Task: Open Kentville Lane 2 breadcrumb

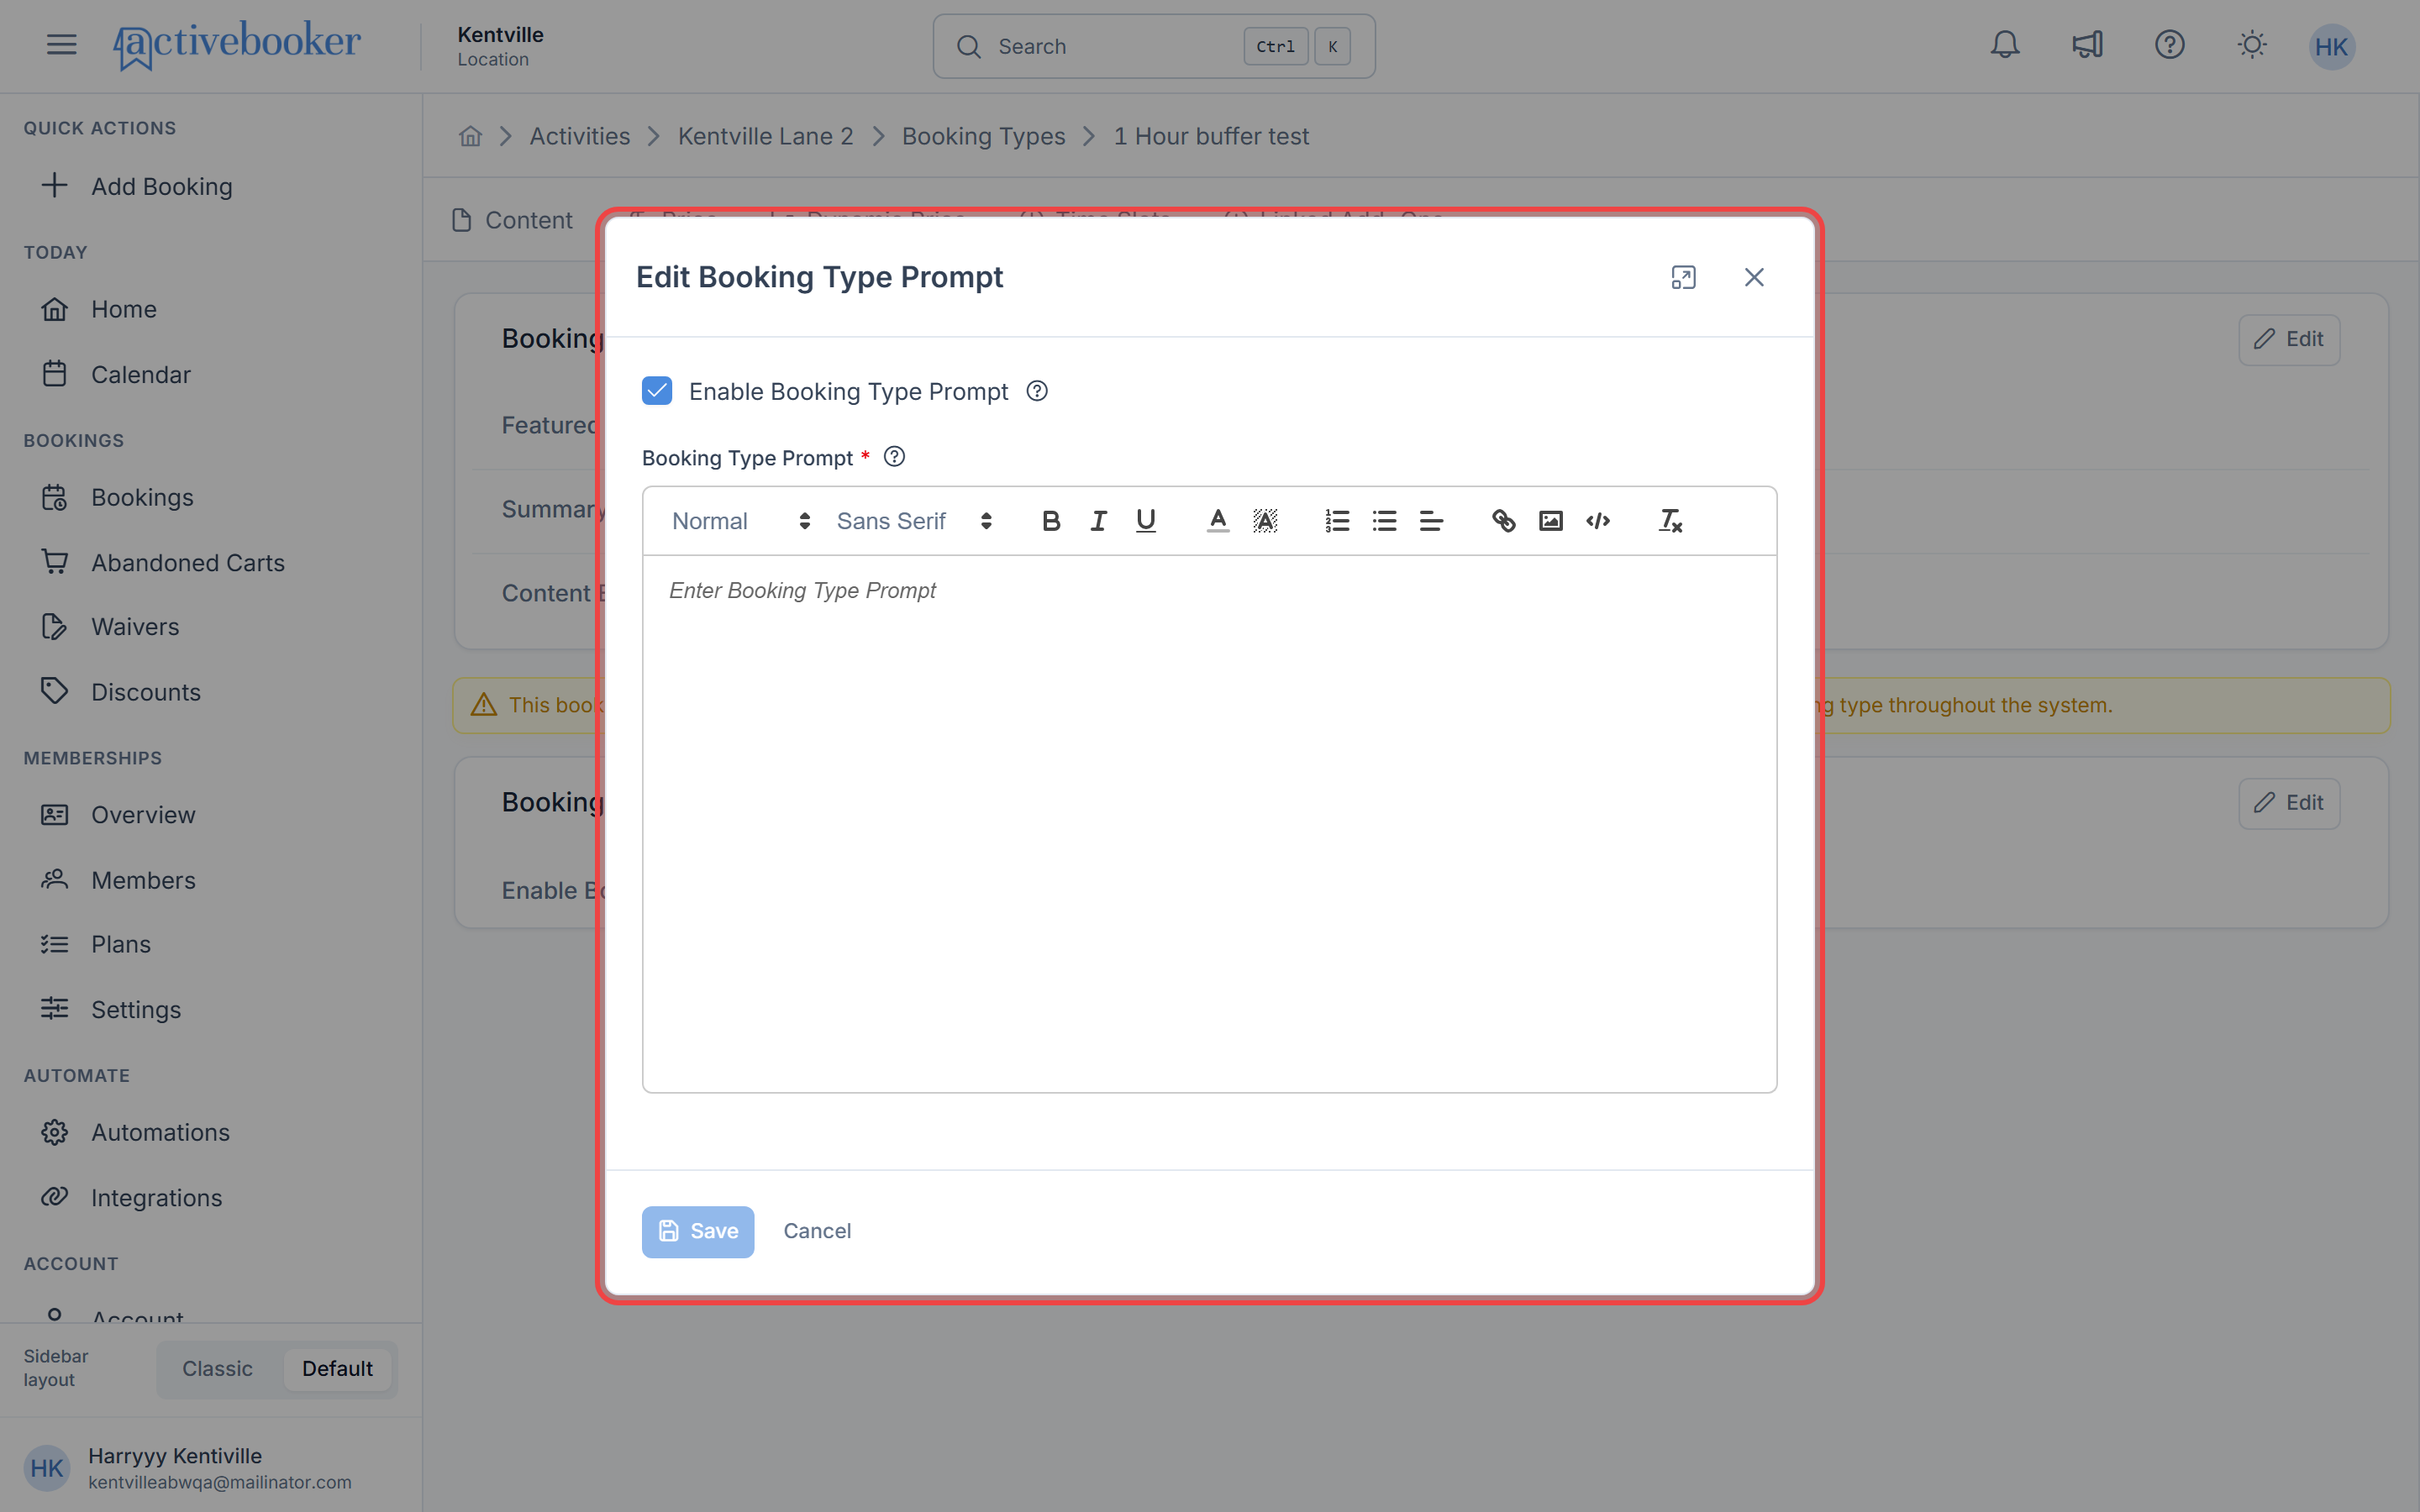Action: [766, 136]
